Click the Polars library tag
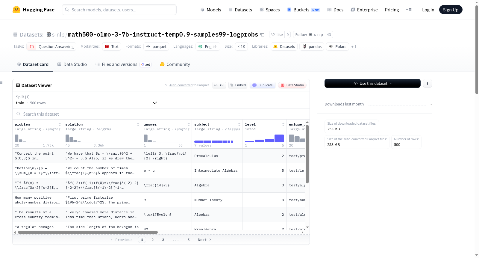 click(337, 46)
